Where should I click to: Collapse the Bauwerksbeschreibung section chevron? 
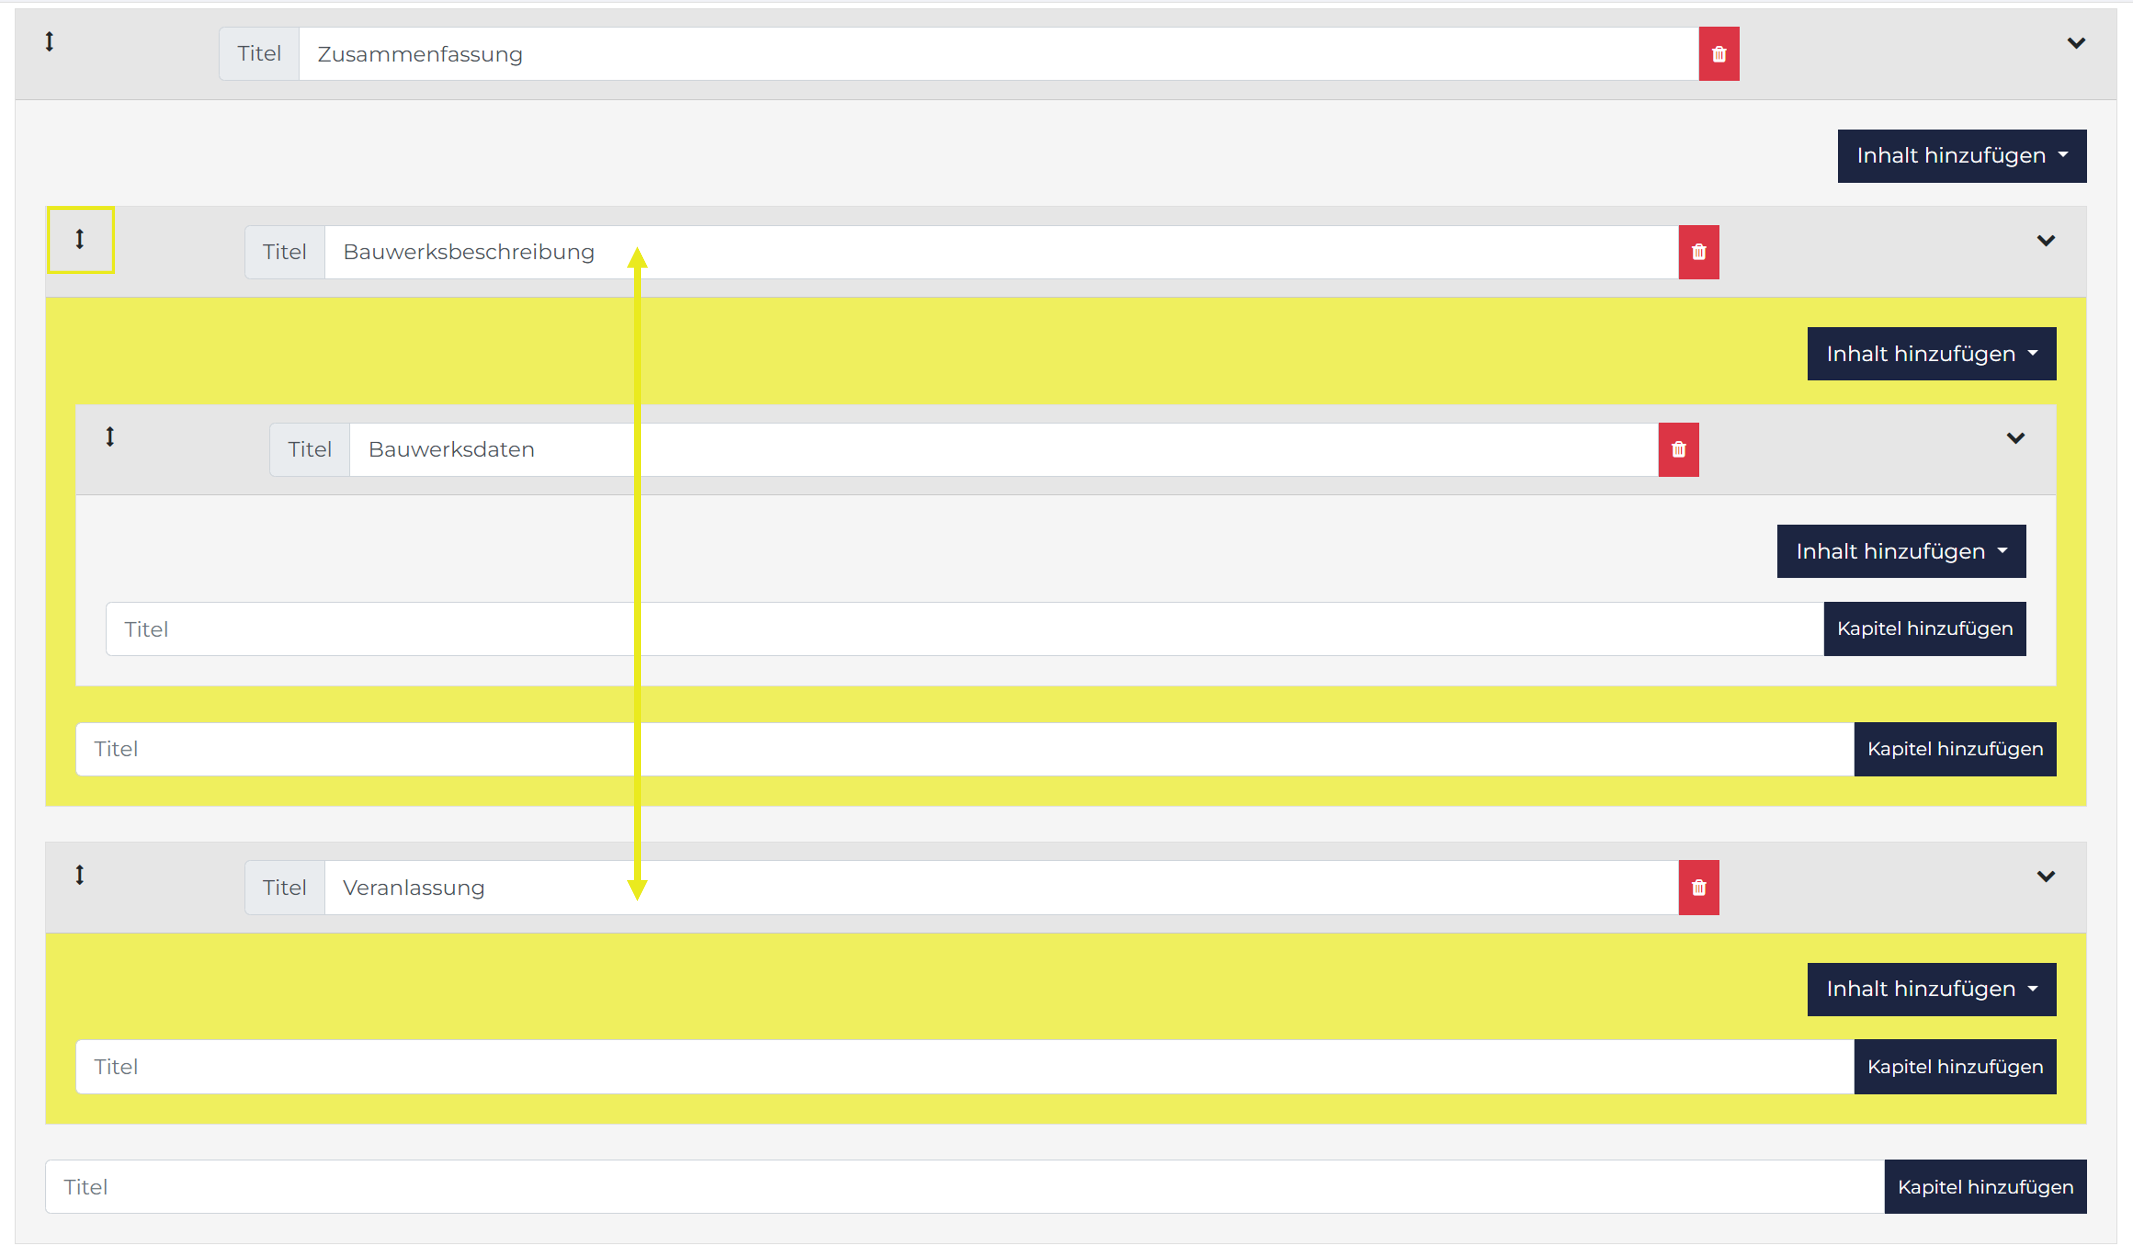(2045, 240)
